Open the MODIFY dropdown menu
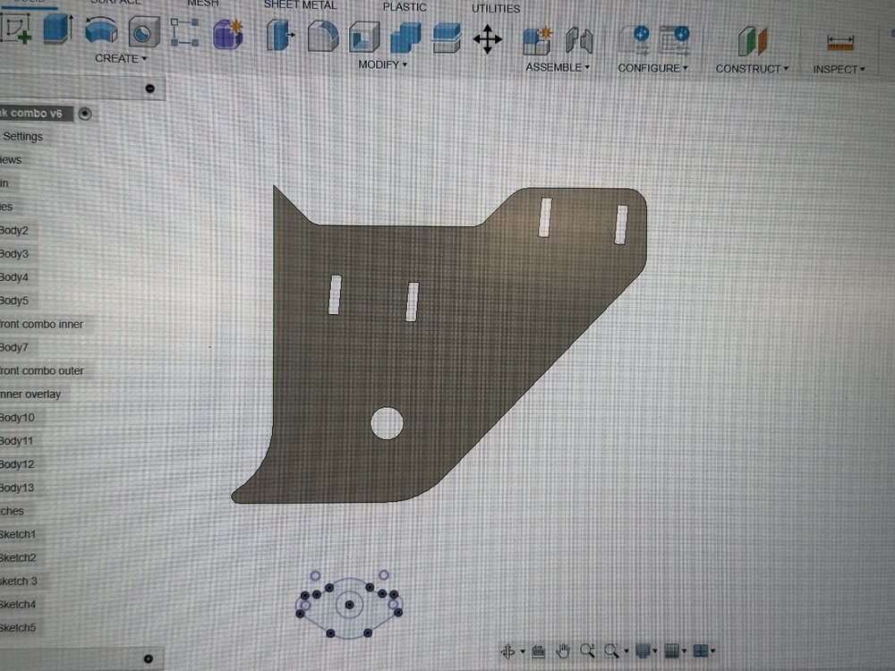 click(x=382, y=64)
